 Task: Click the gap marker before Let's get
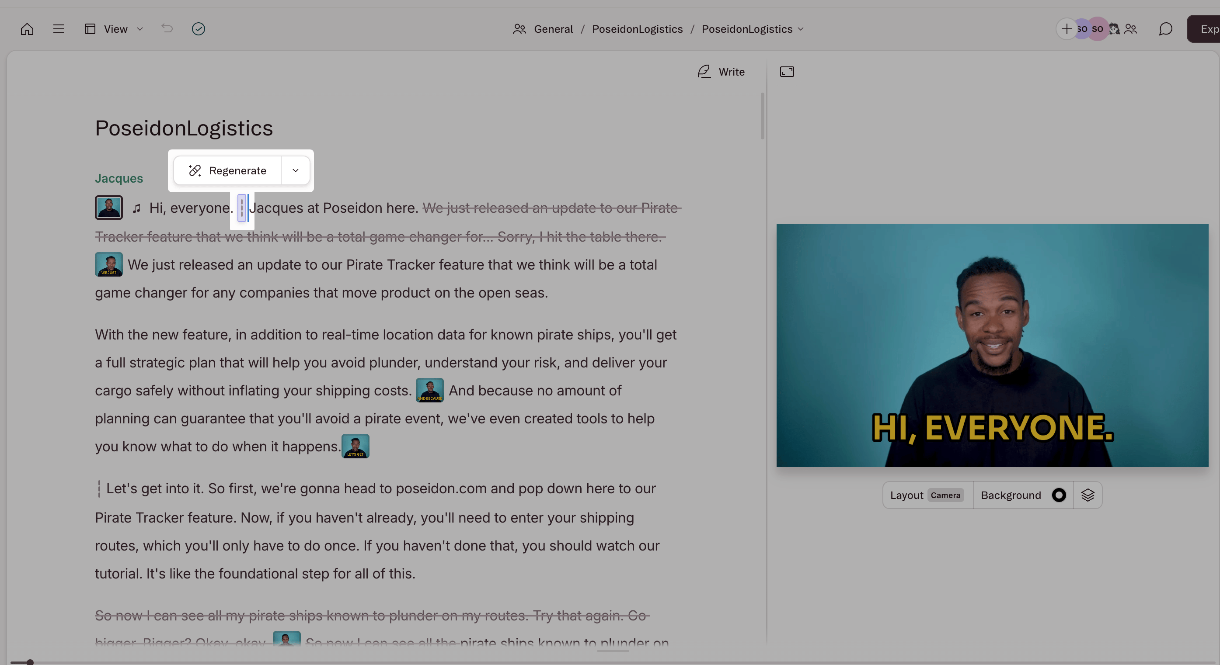click(x=99, y=488)
